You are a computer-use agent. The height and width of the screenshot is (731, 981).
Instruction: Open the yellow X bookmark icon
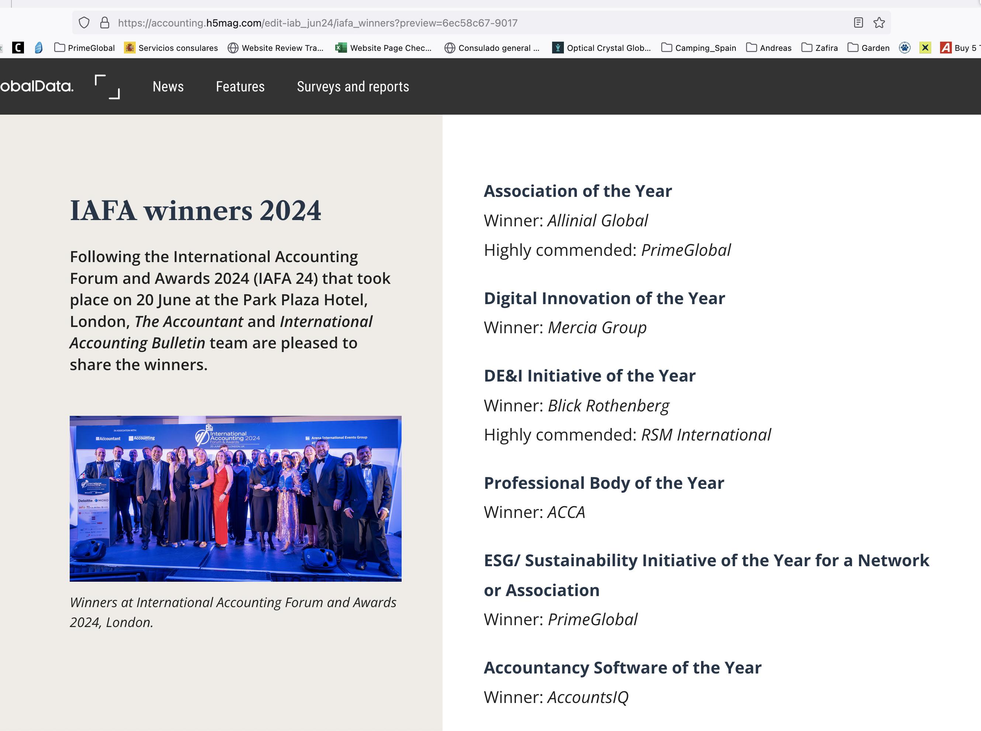pos(925,48)
